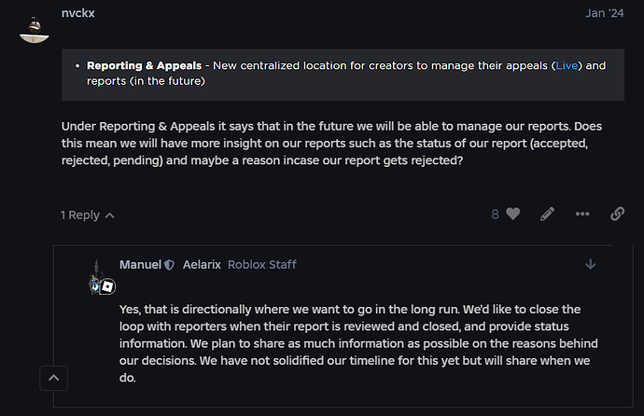This screenshot has height=416, width=644.
Task: Click the Aelarix display name
Action: (201, 265)
